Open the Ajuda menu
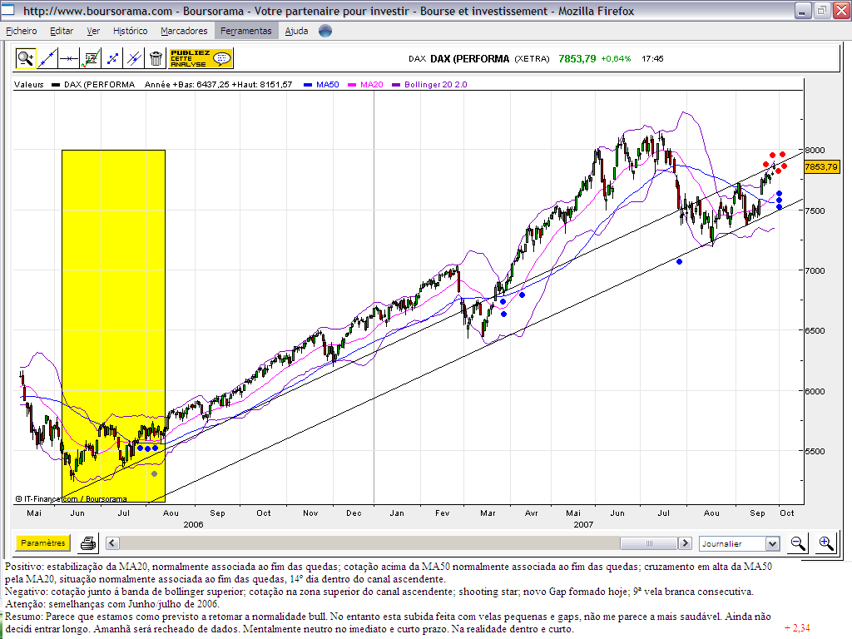The height and width of the screenshot is (639, 852). [297, 31]
